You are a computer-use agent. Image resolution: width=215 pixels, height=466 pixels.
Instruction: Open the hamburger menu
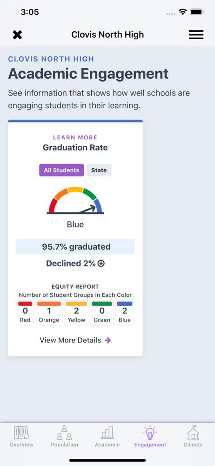196,35
